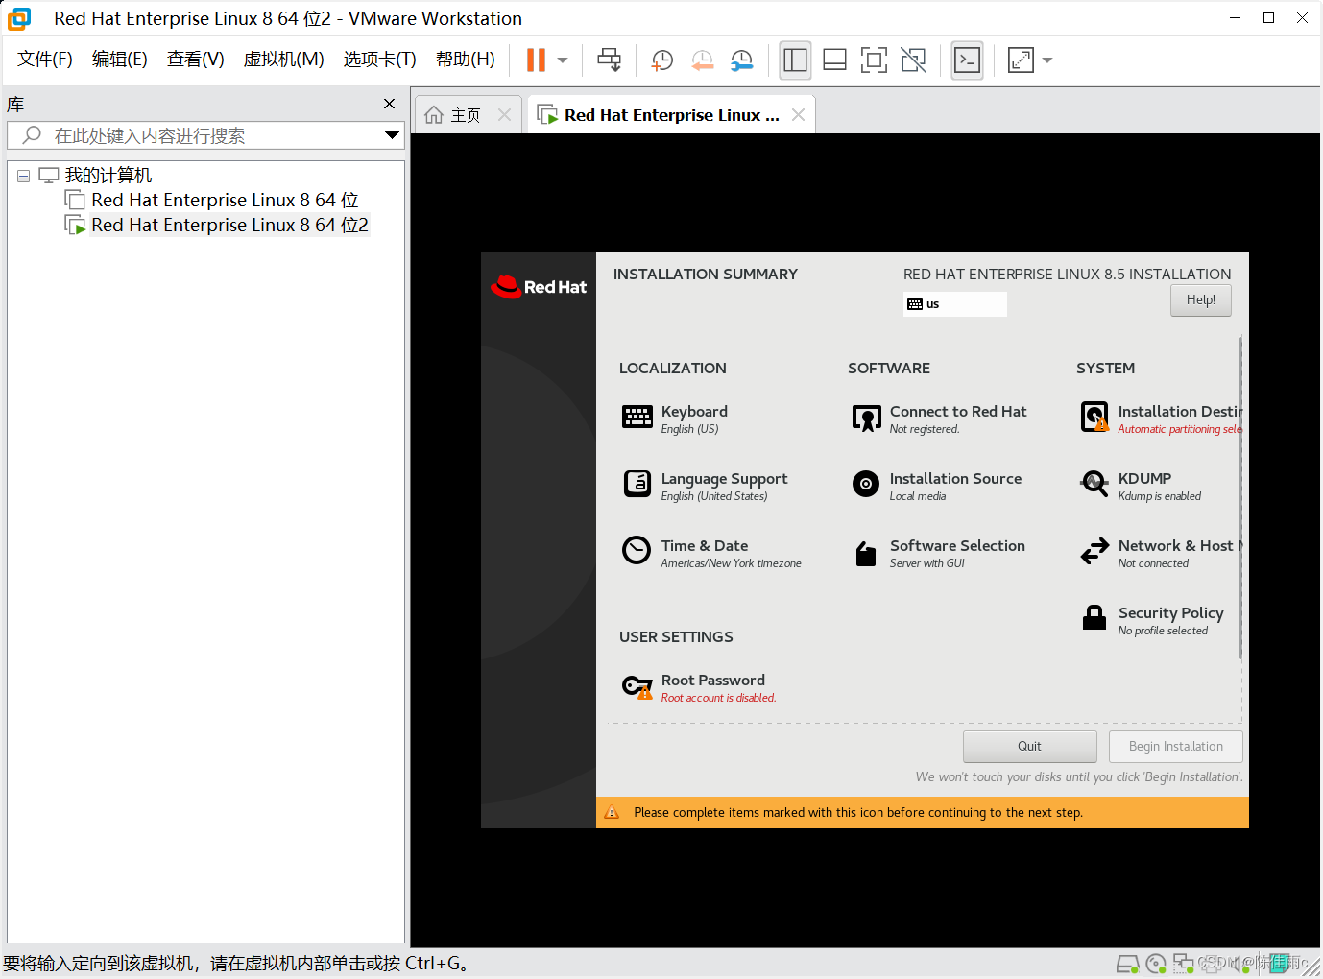Click "Kdump is enabled" text
The width and height of the screenshot is (1323, 979).
1159,496
